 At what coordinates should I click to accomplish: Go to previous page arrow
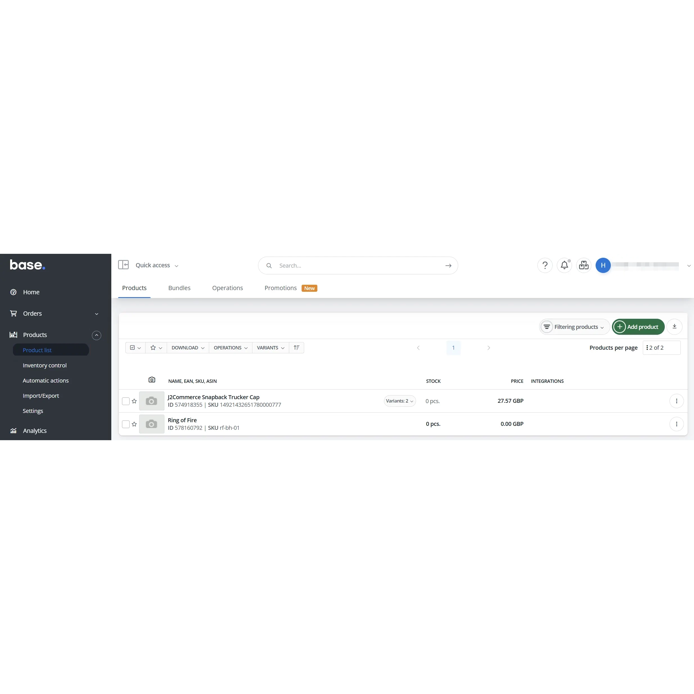click(x=418, y=348)
